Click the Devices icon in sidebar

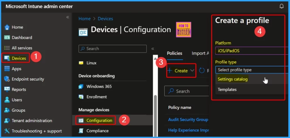coord(7,58)
